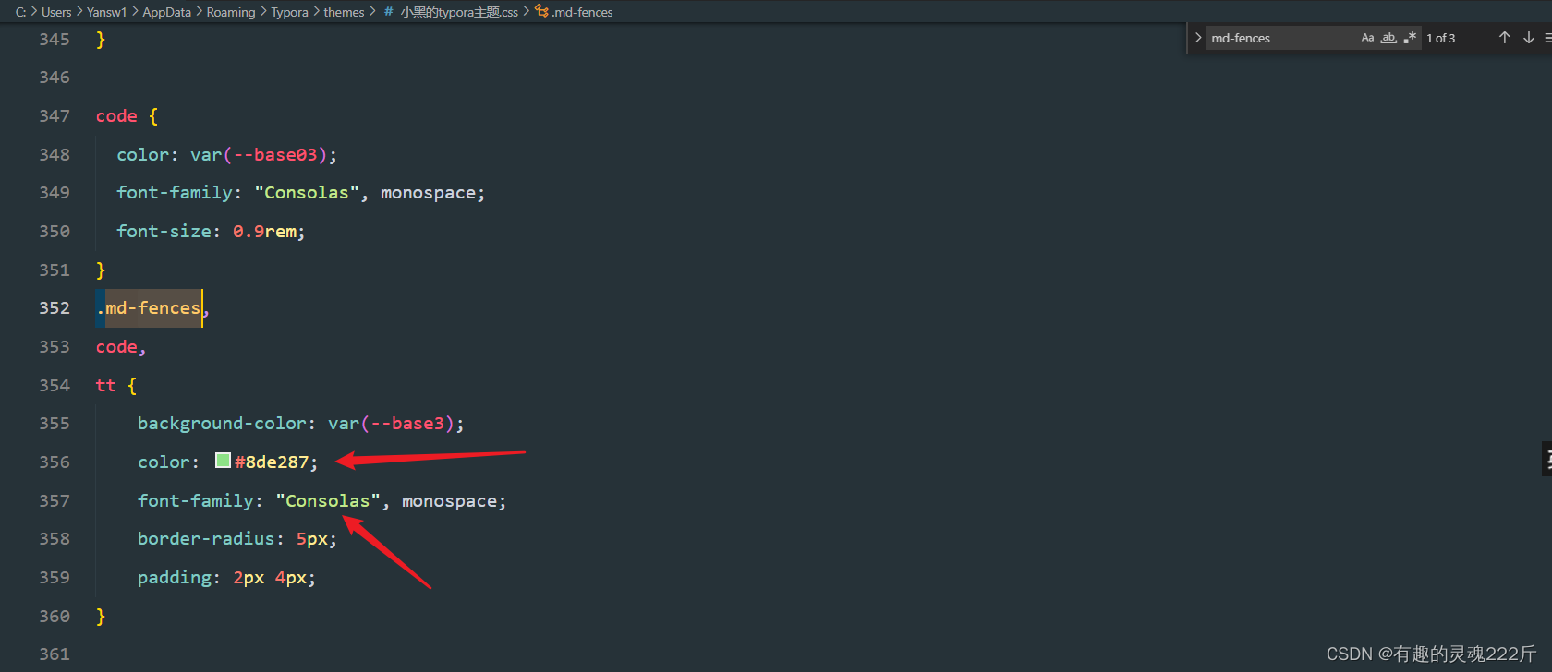Click the Yansw1 breadcrumb entry
The image size is (1552, 672).
pyautogui.click(x=106, y=11)
